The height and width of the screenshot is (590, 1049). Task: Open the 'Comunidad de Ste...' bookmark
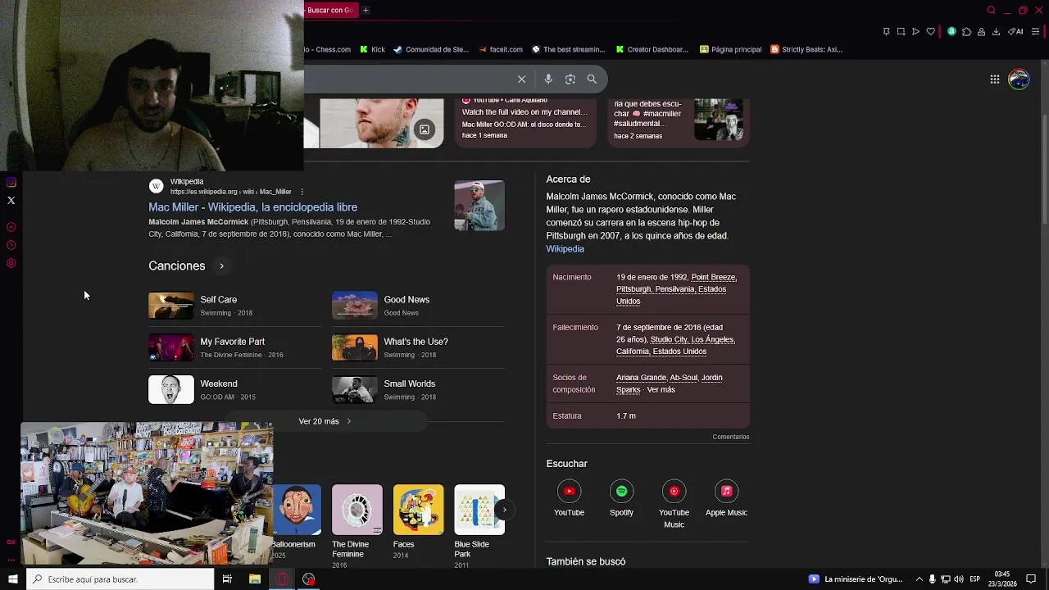[x=430, y=49]
